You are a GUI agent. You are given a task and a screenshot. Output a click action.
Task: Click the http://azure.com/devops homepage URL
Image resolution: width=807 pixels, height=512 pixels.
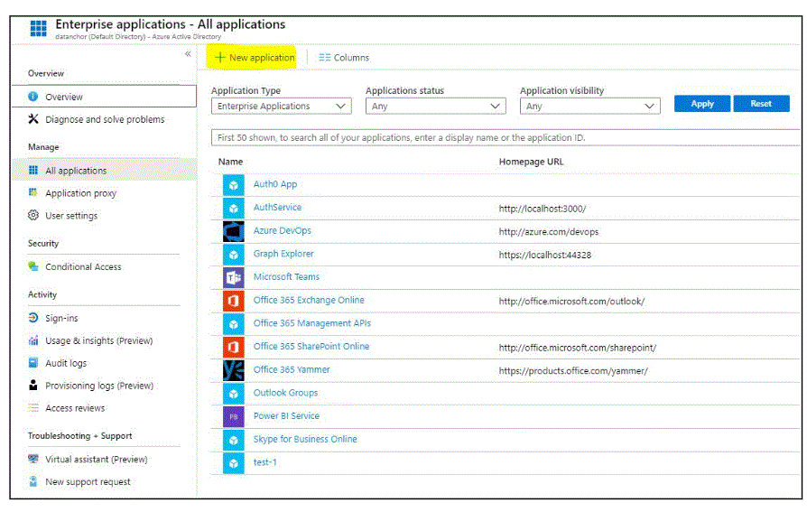pyautogui.click(x=549, y=232)
